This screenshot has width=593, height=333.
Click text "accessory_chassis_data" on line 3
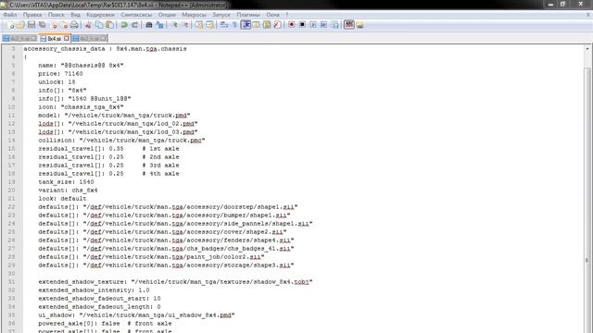point(64,49)
